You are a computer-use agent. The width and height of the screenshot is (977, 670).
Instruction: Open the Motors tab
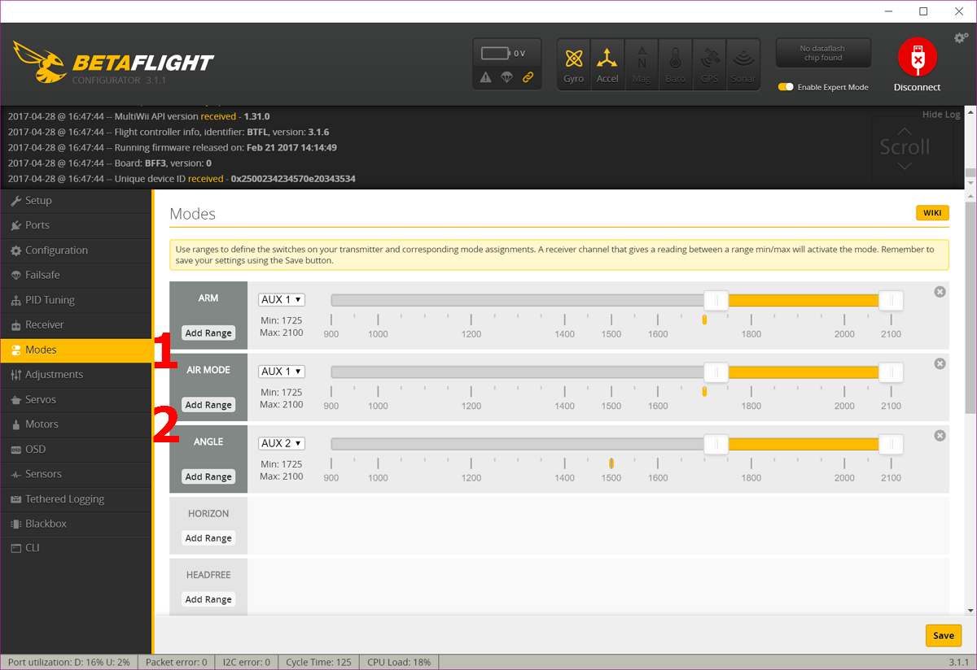pyautogui.click(x=76, y=424)
